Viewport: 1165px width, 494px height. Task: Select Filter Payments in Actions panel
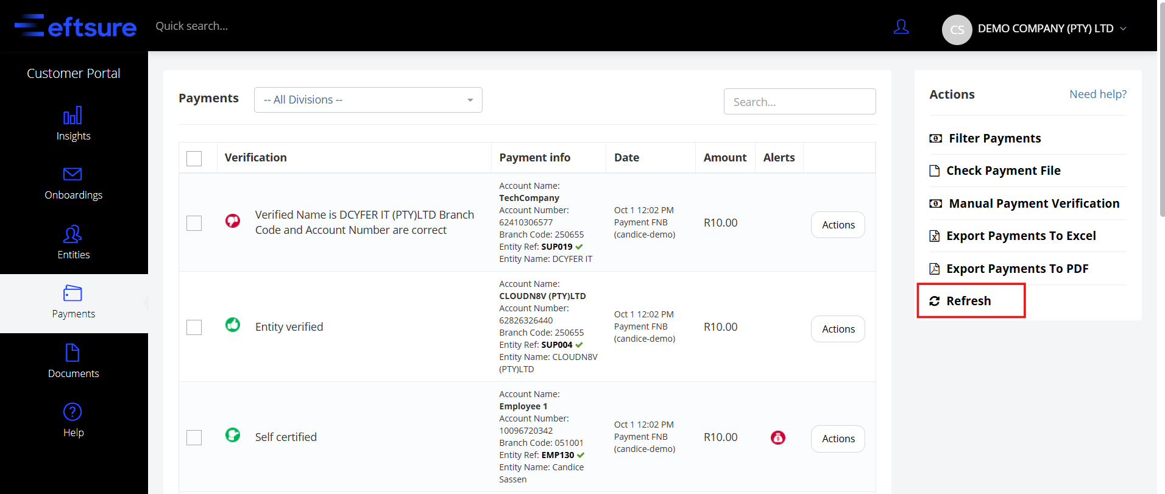[x=994, y=138]
